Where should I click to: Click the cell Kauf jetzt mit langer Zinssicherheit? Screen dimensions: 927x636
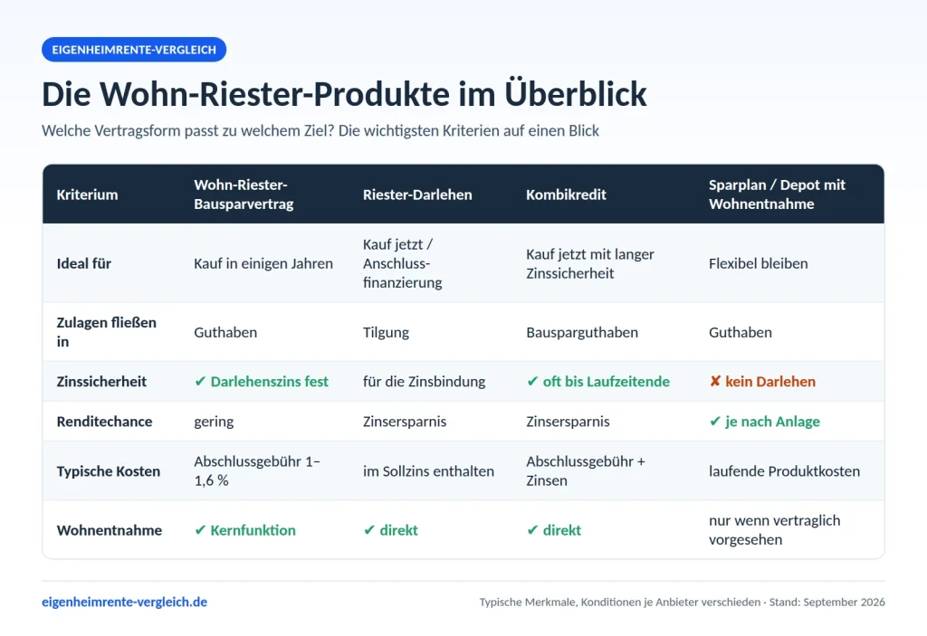(x=590, y=263)
